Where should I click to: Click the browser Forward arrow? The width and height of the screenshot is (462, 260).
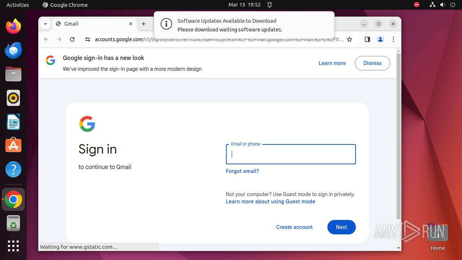59,39
